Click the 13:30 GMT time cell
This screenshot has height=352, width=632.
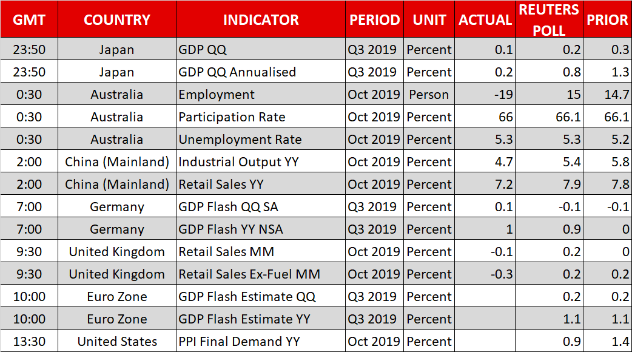tap(29, 342)
